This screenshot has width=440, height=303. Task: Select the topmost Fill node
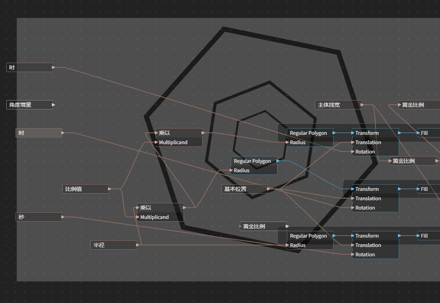click(429, 133)
